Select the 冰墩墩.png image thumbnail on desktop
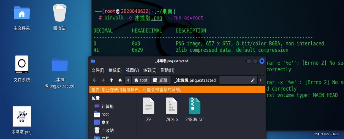Screen dimensions: 344x139 pos(22,116)
